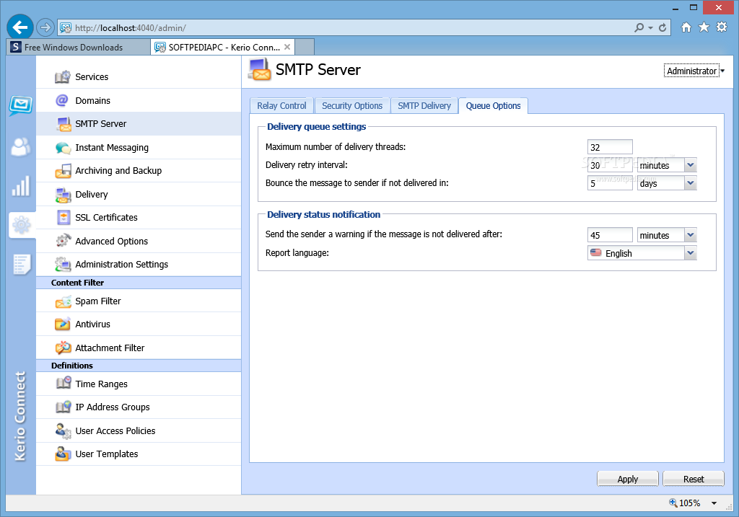739x517 pixels.
Task: Edit the delivery retry interval value field
Action: (x=610, y=165)
